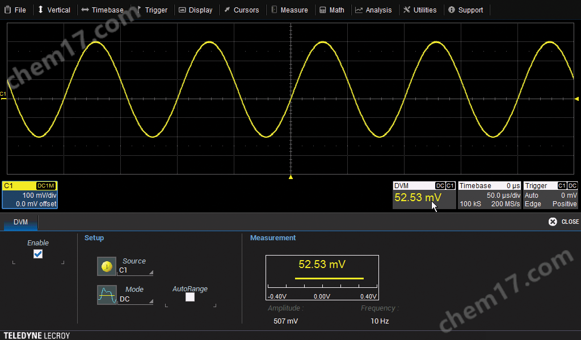581x340 pixels.
Task: Click the Amplitude 507 mV value
Action: click(286, 321)
